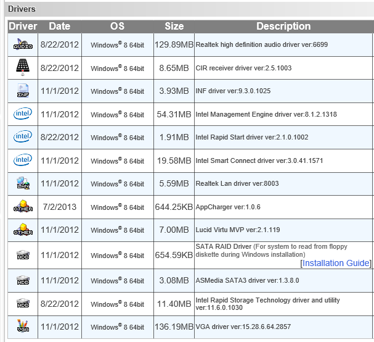Viewport: 374px width, 342px height.
Task: Download the Realtek audio driver icon
Action: coord(23,44)
